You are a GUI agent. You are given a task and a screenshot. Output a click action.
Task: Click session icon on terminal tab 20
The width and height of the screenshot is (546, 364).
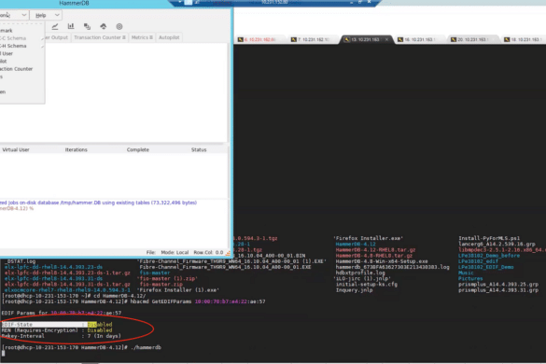point(454,40)
